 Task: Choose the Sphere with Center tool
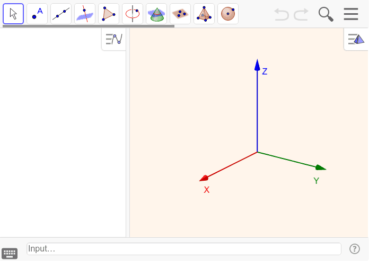click(228, 14)
